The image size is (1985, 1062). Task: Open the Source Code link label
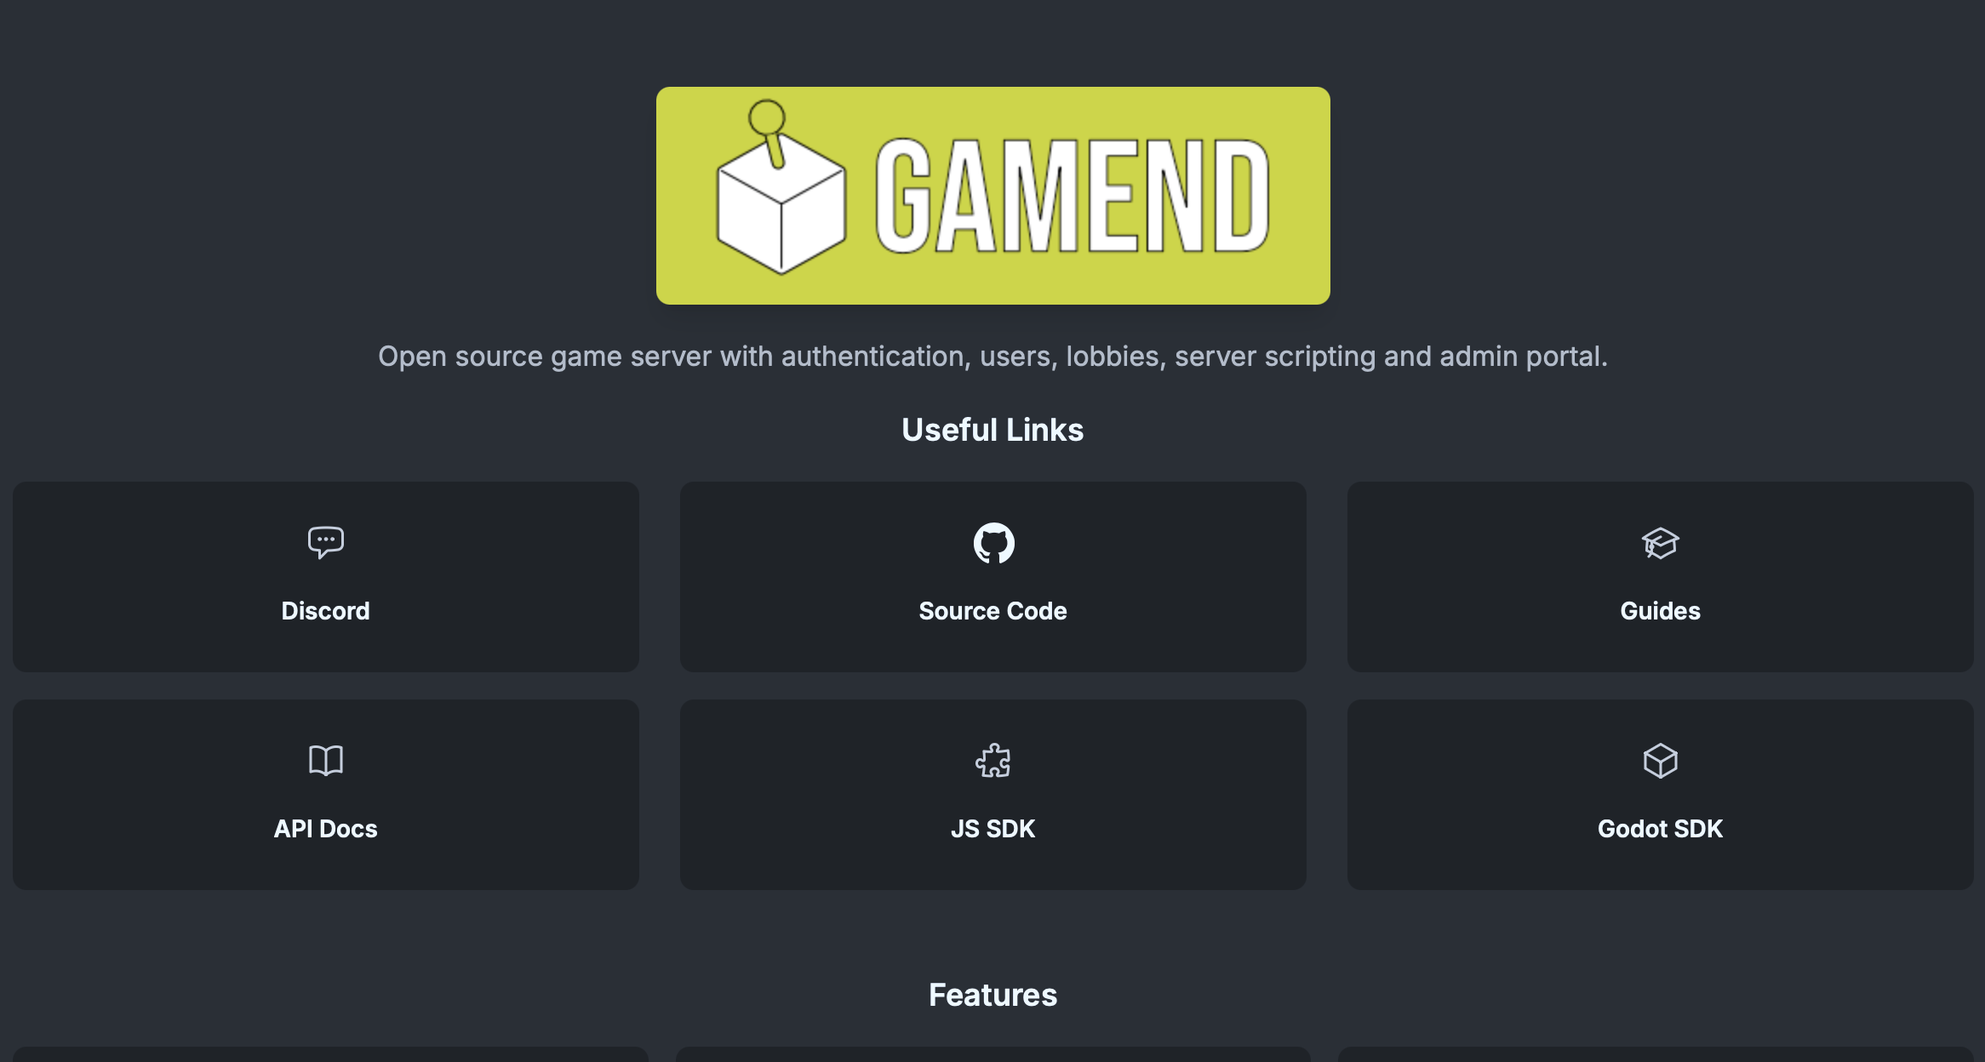[x=992, y=611]
